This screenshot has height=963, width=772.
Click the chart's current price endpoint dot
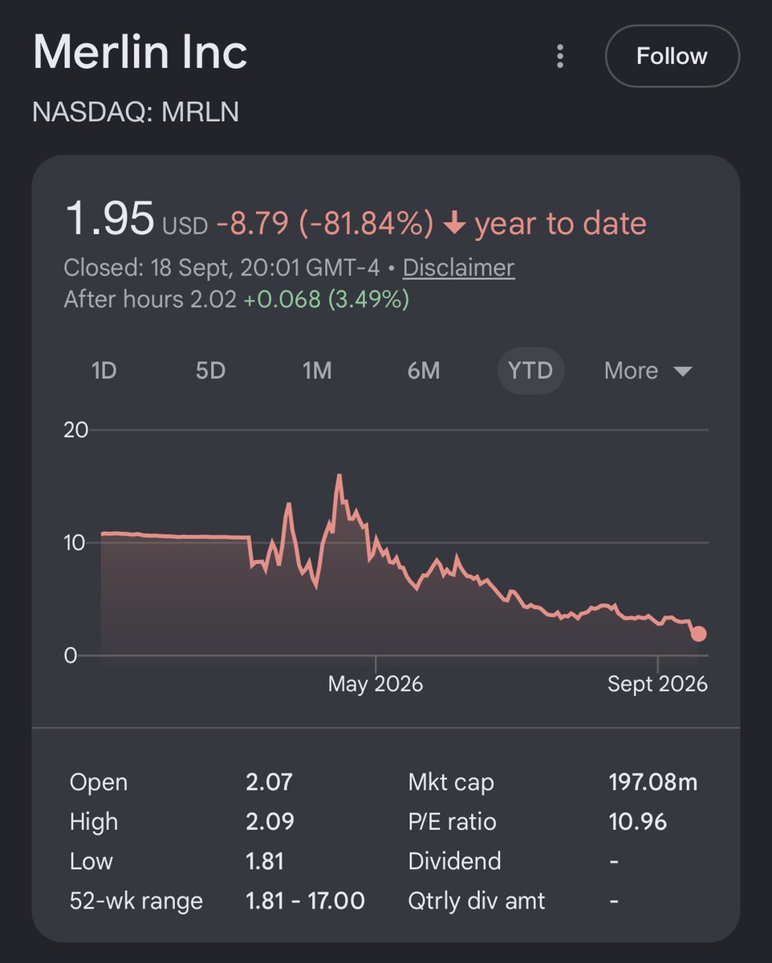coord(698,634)
